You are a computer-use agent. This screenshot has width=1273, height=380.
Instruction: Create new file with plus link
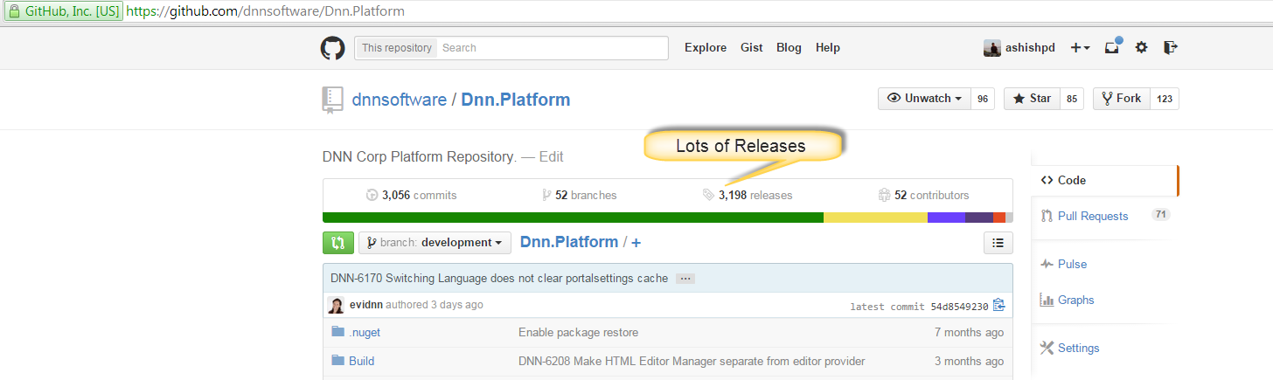pos(636,243)
